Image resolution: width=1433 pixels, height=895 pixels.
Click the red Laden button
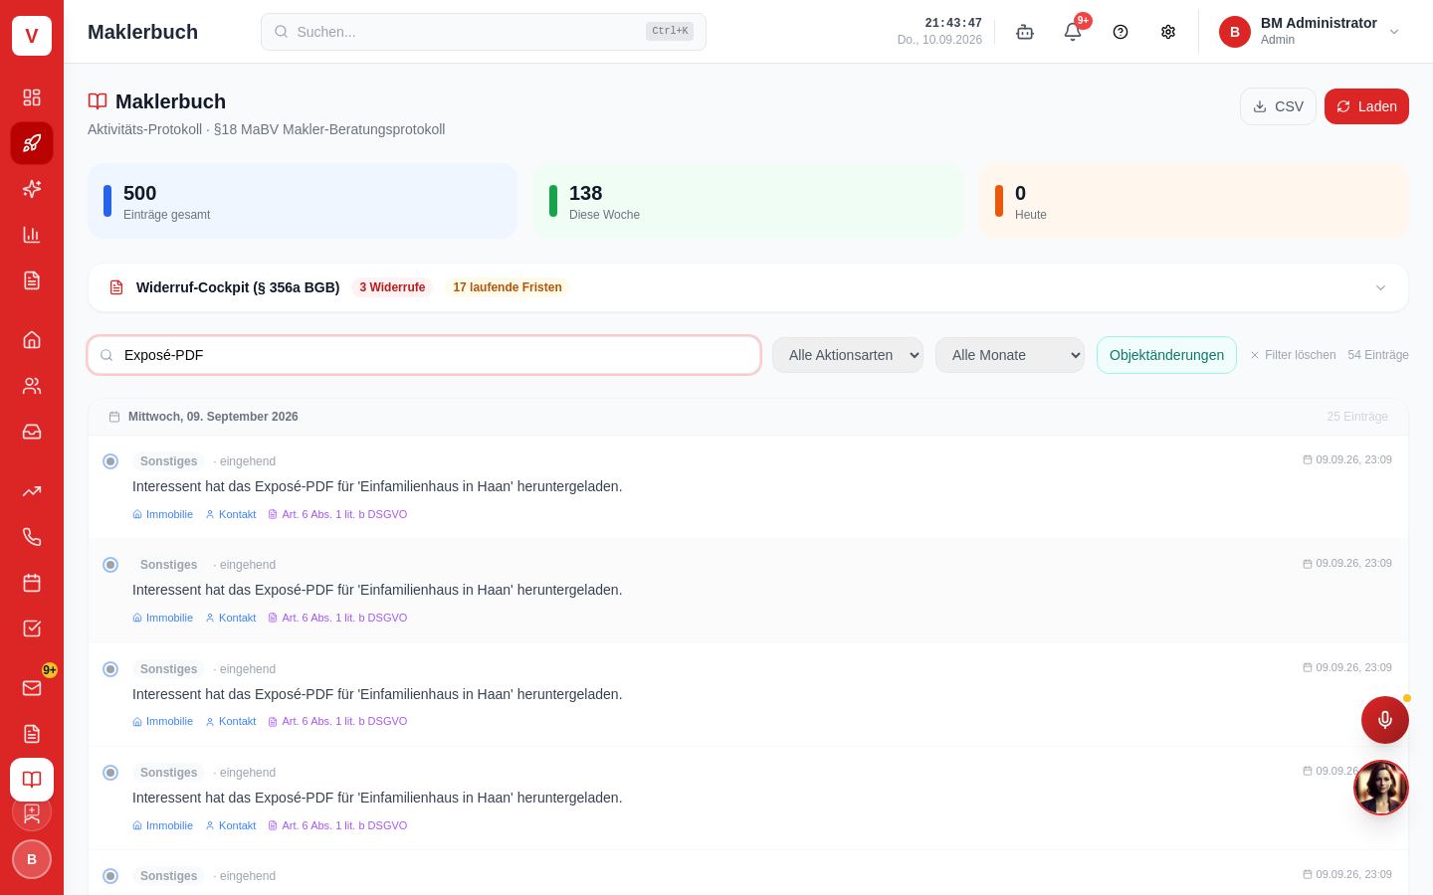tap(1366, 106)
